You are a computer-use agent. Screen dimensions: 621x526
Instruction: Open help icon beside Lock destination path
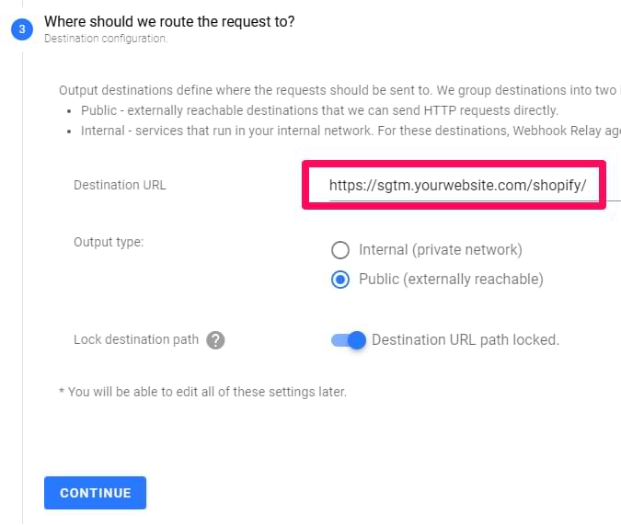(215, 340)
